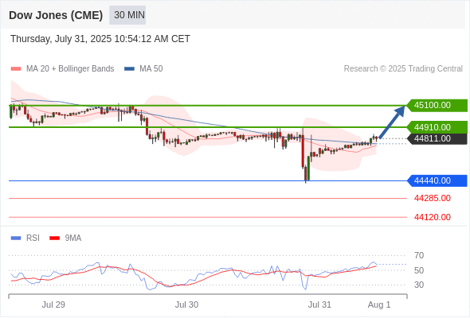470x318 pixels.
Task: Toggle the MA 20 + Bollinger Bands legend label
Action: coord(70,69)
